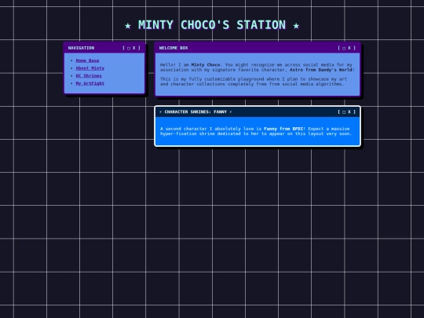
Task: Close the Welcome Box window with X
Action: 349,48
